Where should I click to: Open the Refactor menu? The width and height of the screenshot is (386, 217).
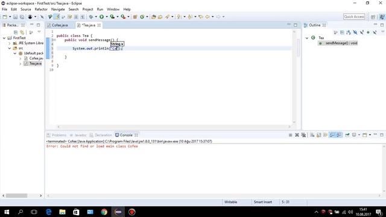41,10
